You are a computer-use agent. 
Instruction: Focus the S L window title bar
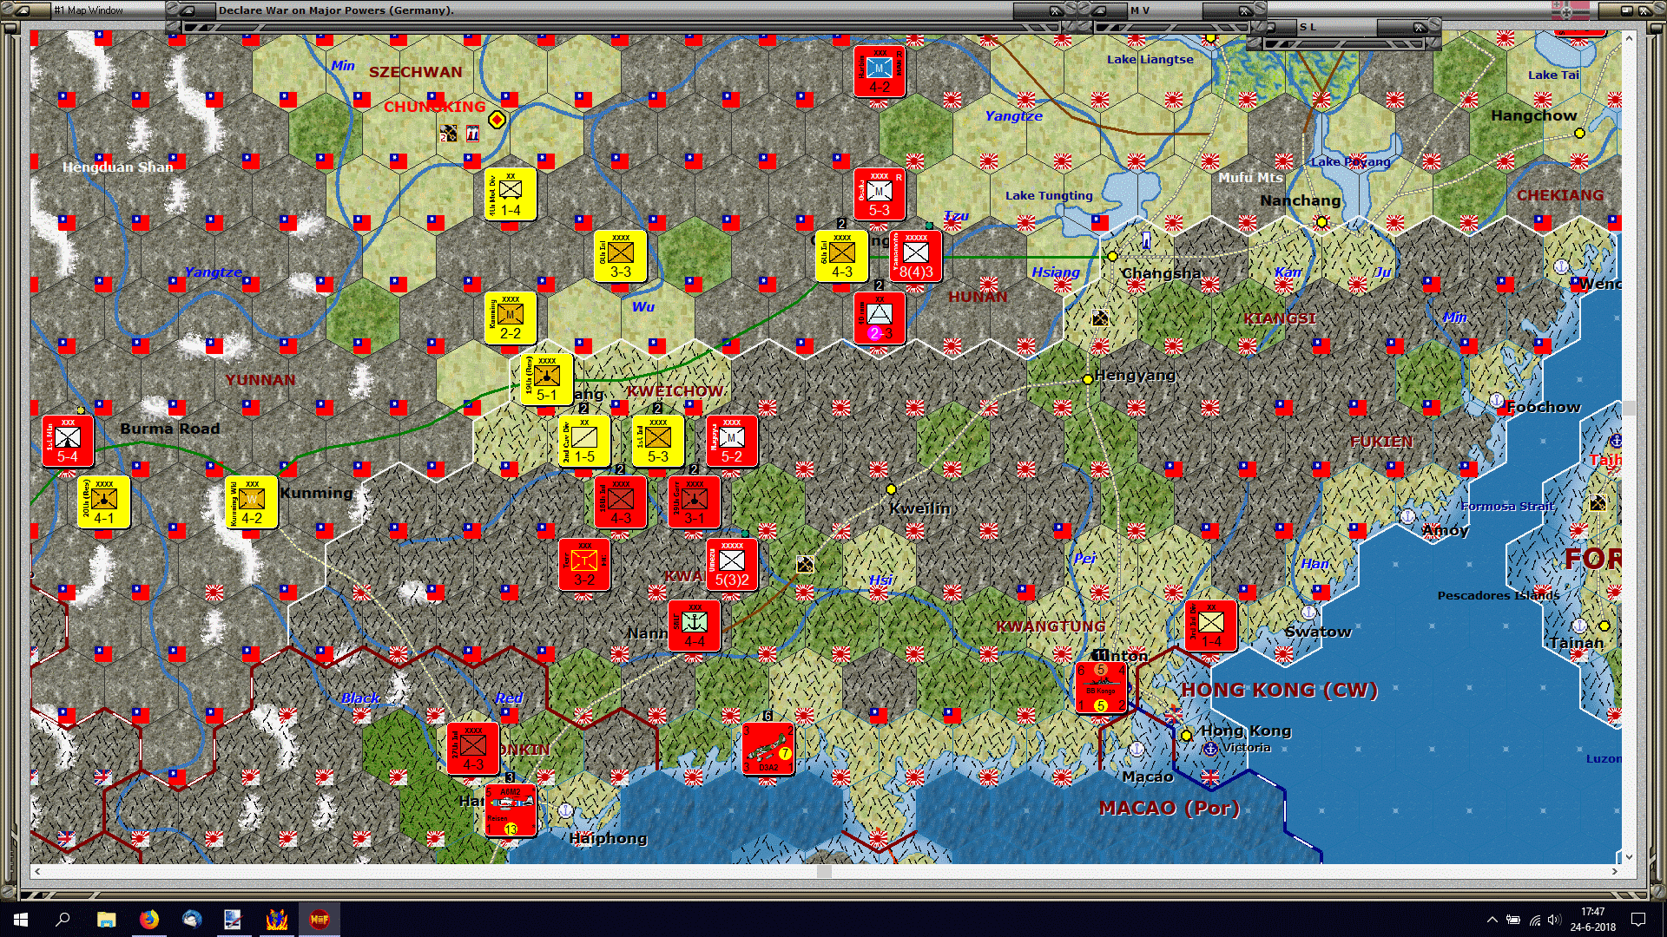click(x=1344, y=27)
